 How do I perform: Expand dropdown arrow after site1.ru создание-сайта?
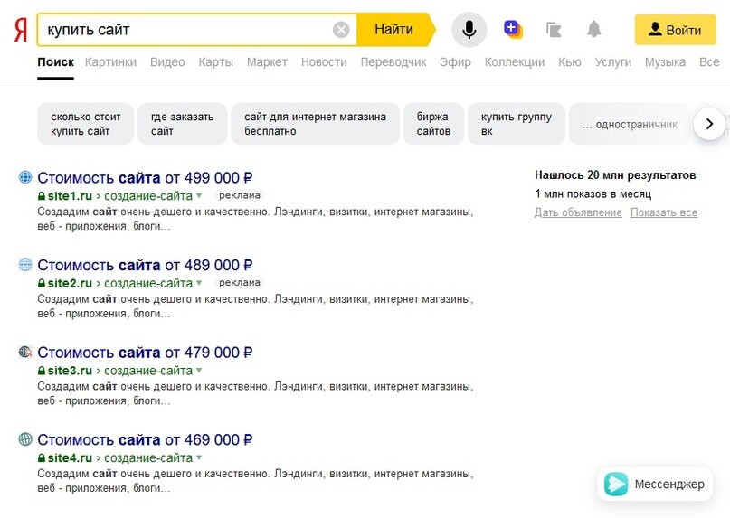click(199, 196)
